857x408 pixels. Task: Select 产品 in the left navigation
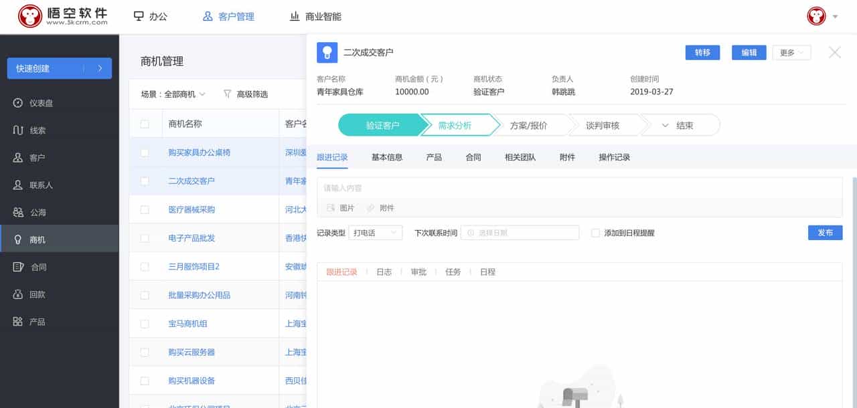coord(39,322)
